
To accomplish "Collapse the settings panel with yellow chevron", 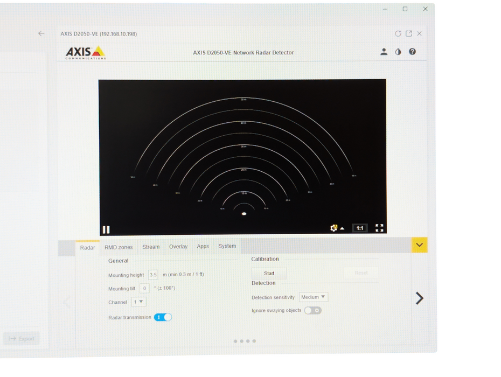I will tap(419, 245).
